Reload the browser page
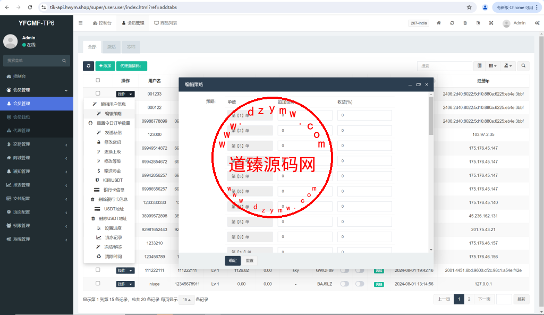544x315 pixels. 30,7
